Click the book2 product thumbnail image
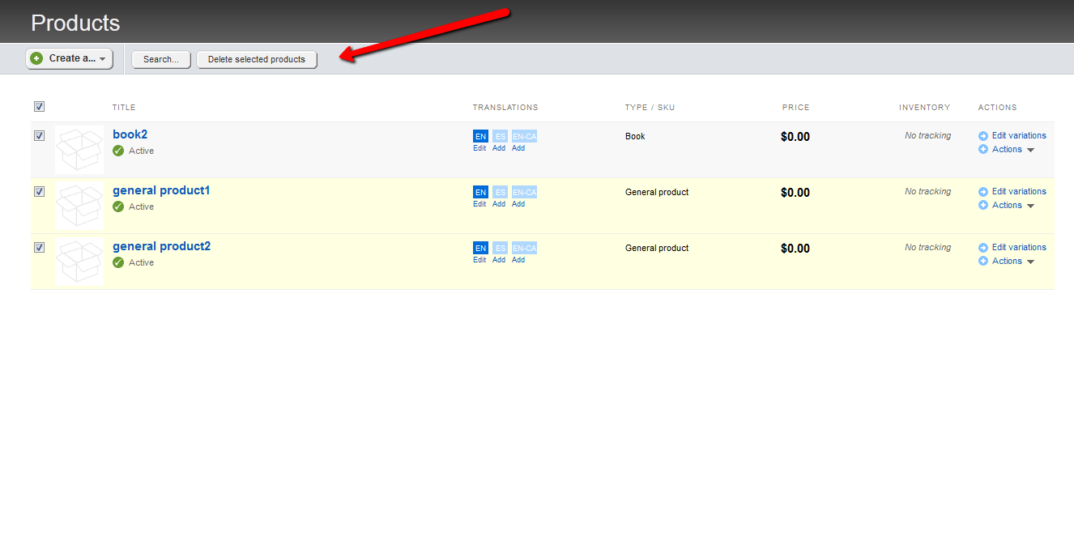 click(79, 150)
